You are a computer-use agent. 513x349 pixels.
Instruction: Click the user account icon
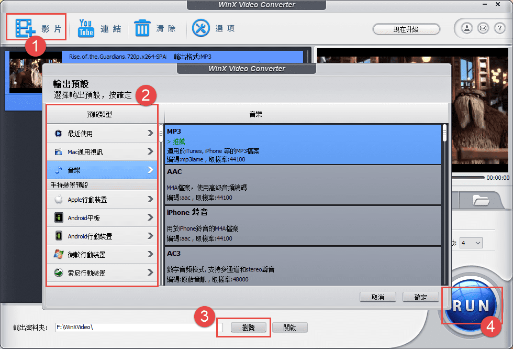click(x=467, y=28)
